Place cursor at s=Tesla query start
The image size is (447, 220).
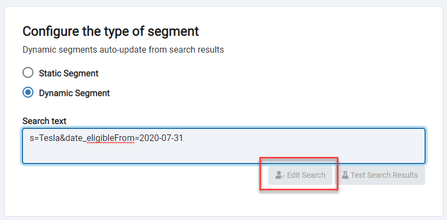tap(30, 138)
